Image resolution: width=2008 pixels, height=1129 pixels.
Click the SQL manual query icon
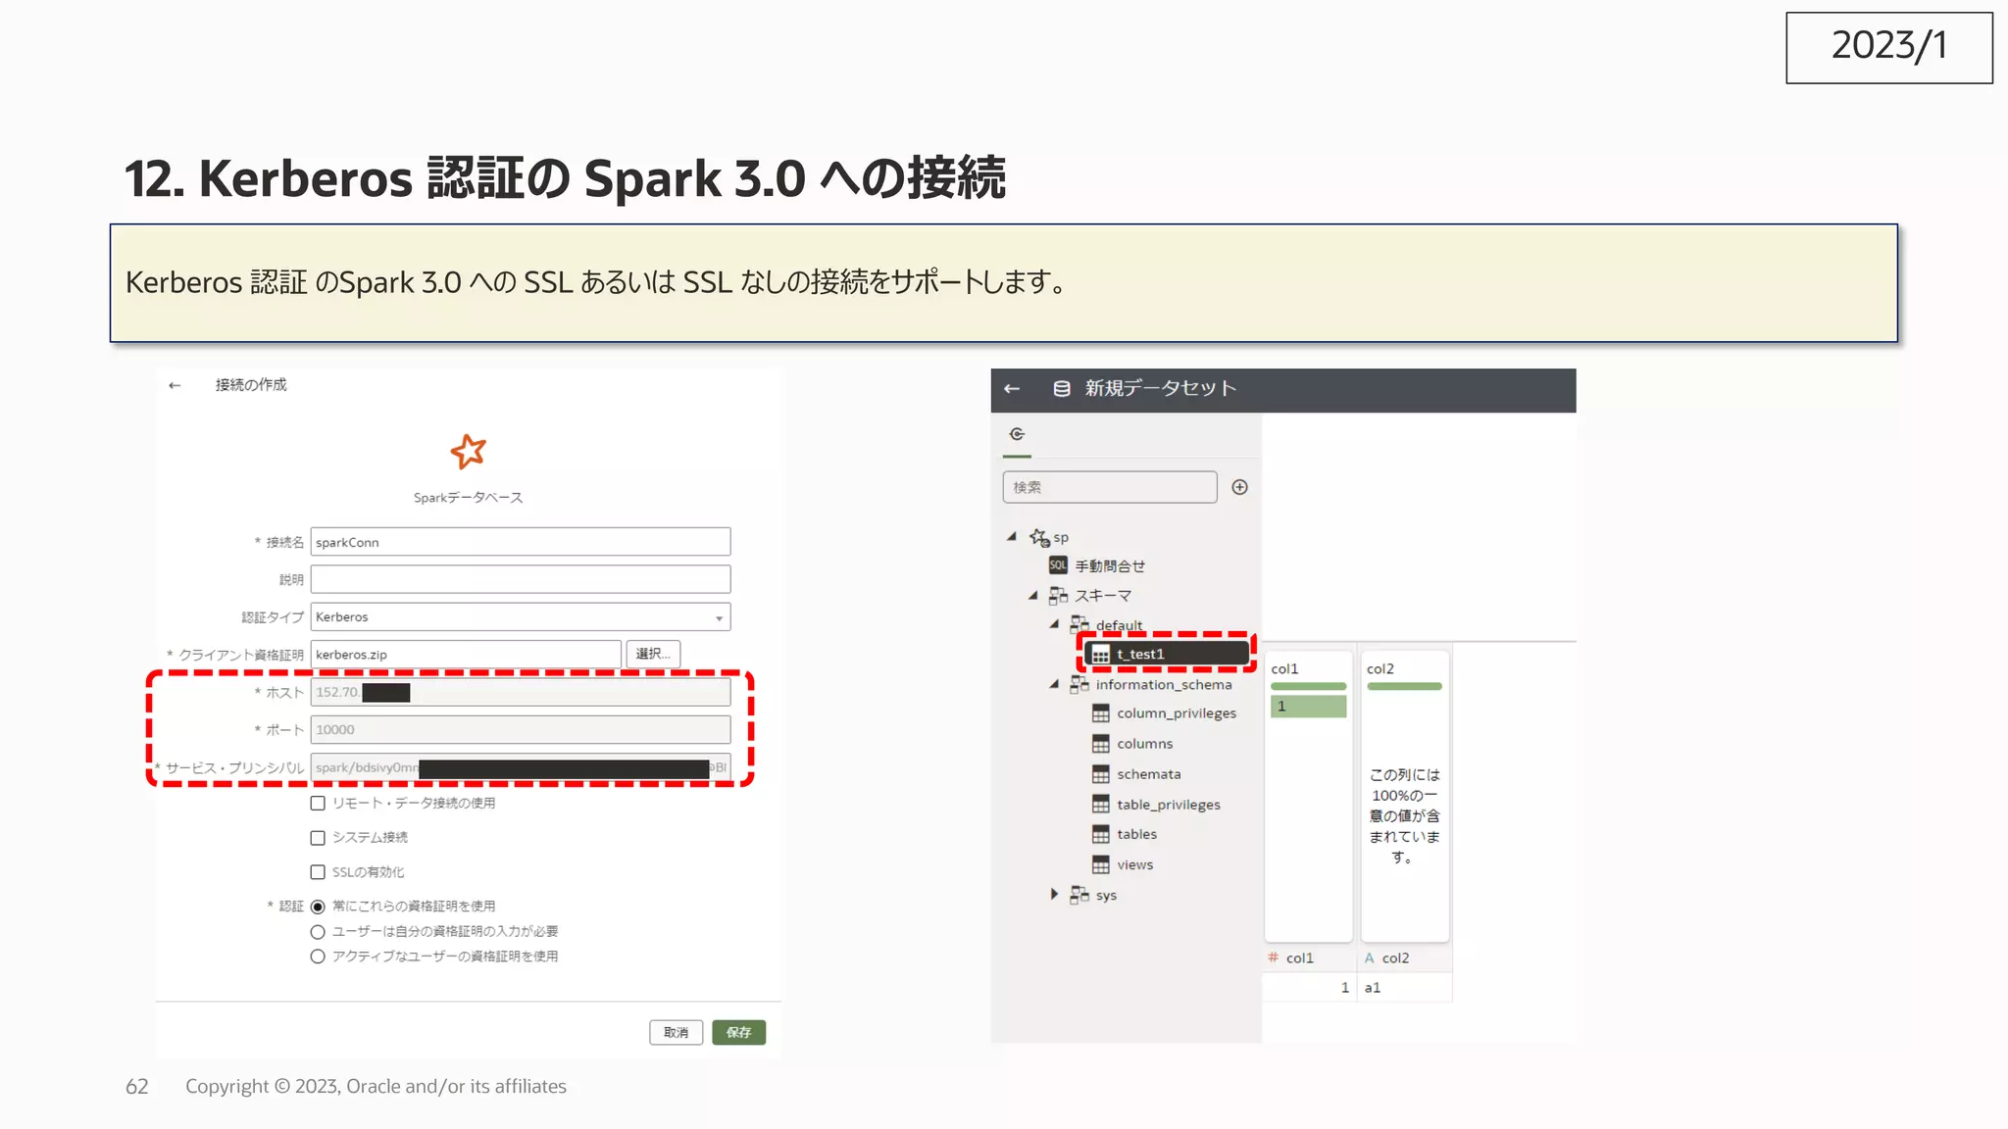[1058, 565]
